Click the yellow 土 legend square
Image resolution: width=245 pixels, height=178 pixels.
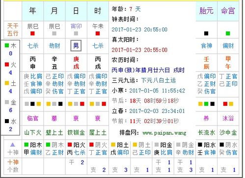(x=7, y=83)
